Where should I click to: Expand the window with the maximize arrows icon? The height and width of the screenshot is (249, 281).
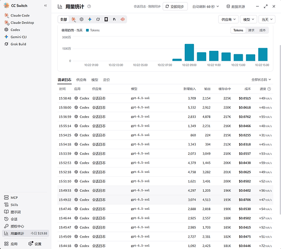coord(266,6)
